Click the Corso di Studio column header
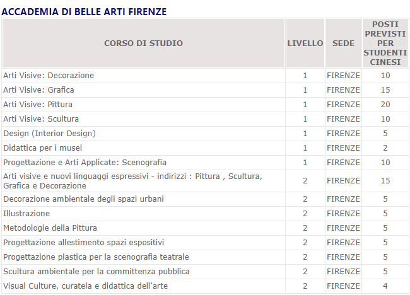The height and width of the screenshot is (295, 410). [x=143, y=43]
